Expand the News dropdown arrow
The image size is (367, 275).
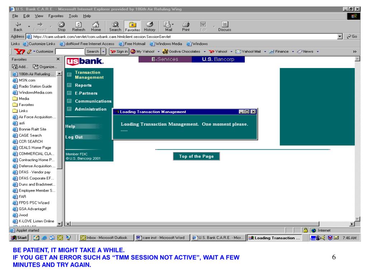click(318, 52)
